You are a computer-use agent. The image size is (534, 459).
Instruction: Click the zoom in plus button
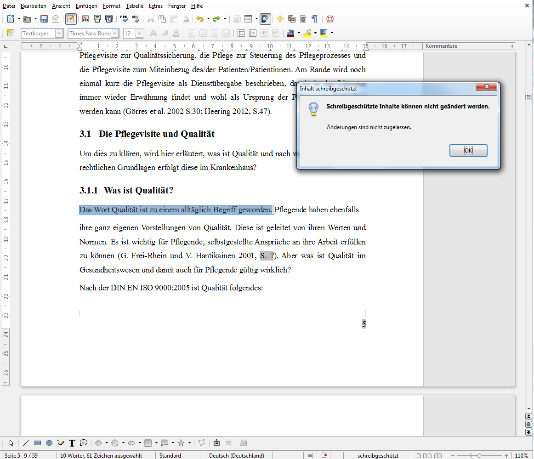tap(506, 456)
